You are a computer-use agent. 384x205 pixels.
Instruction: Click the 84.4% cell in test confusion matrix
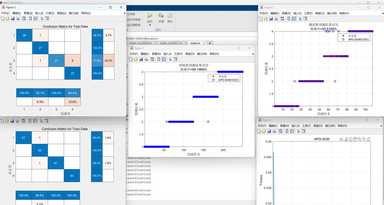point(72,93)
